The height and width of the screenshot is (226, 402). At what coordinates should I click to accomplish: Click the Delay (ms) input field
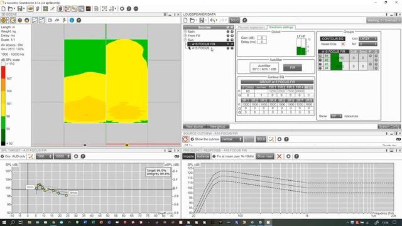(x=262, y=42)
